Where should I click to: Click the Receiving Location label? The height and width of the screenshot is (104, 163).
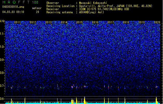60,6
